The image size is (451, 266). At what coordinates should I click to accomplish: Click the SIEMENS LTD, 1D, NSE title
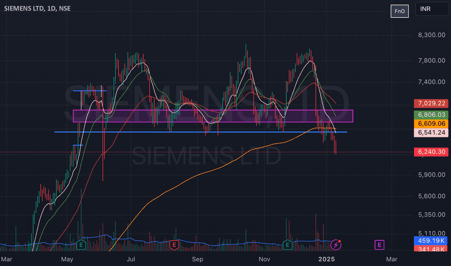pos(37,8)
